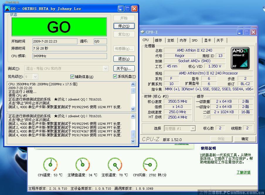Viewport: 265px width, 195px height.
Task: Open the SPD tab in CPU-Z
Action: coord(195,40)
